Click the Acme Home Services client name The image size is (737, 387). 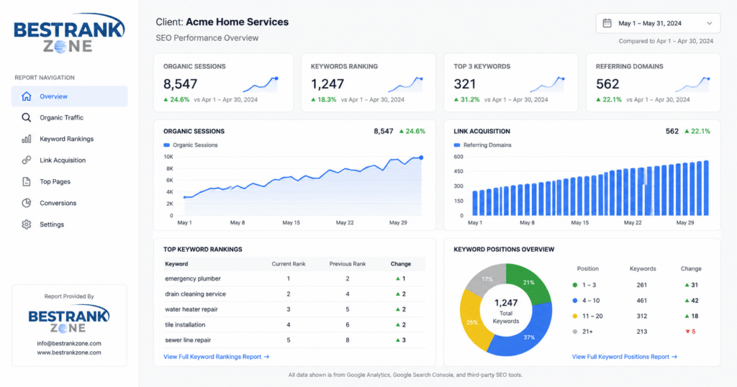point(237,22)
